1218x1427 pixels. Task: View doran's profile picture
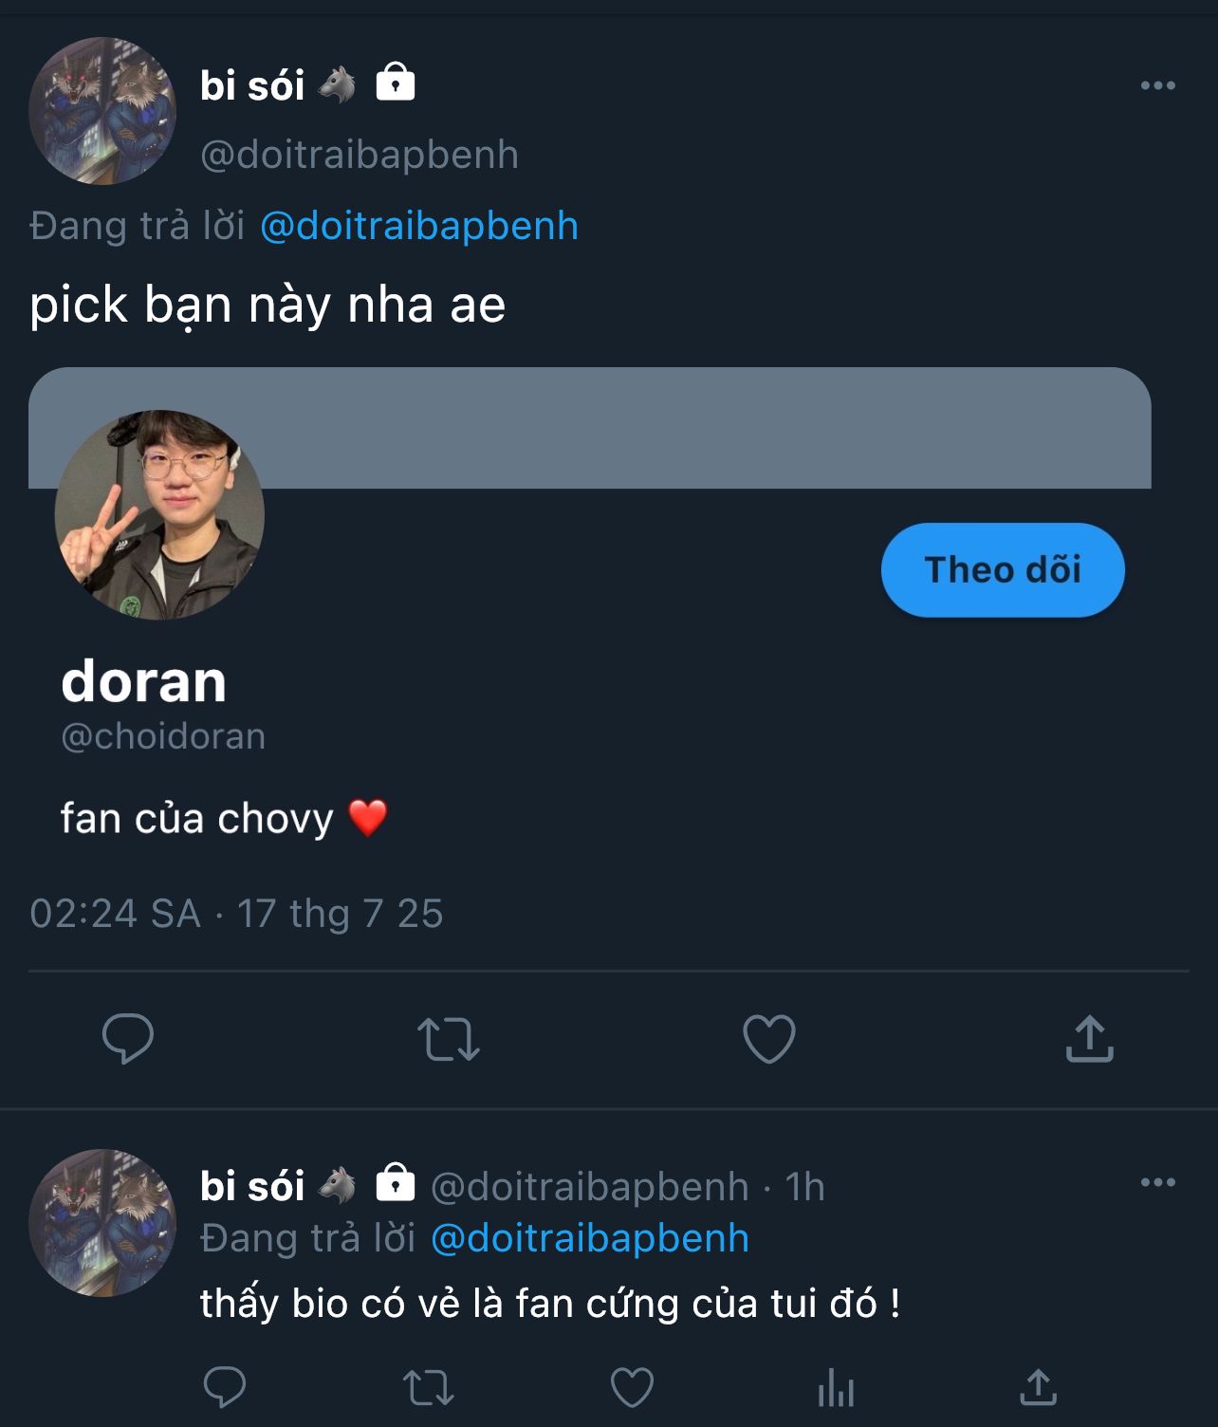pyautogui.click(x=159, y=515)
